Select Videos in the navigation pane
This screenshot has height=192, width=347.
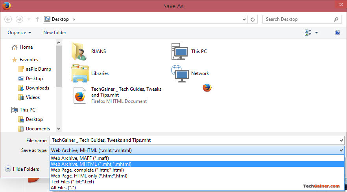pos(29,97)
